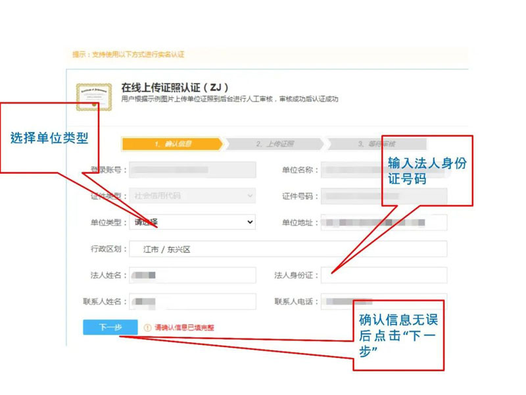
Task: Open the 单位类型 dropdown showing 请选择
Action: tap(191, 222)
